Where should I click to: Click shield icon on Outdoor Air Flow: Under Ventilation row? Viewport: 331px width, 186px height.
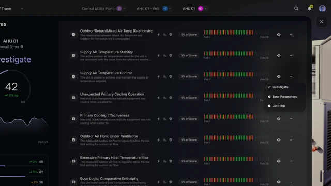click(x=171, y=140)
